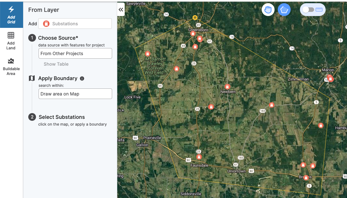Screen dimensions: 347x198
Task: Click the Choose Source step heading
Action: [x=58, y=38]
